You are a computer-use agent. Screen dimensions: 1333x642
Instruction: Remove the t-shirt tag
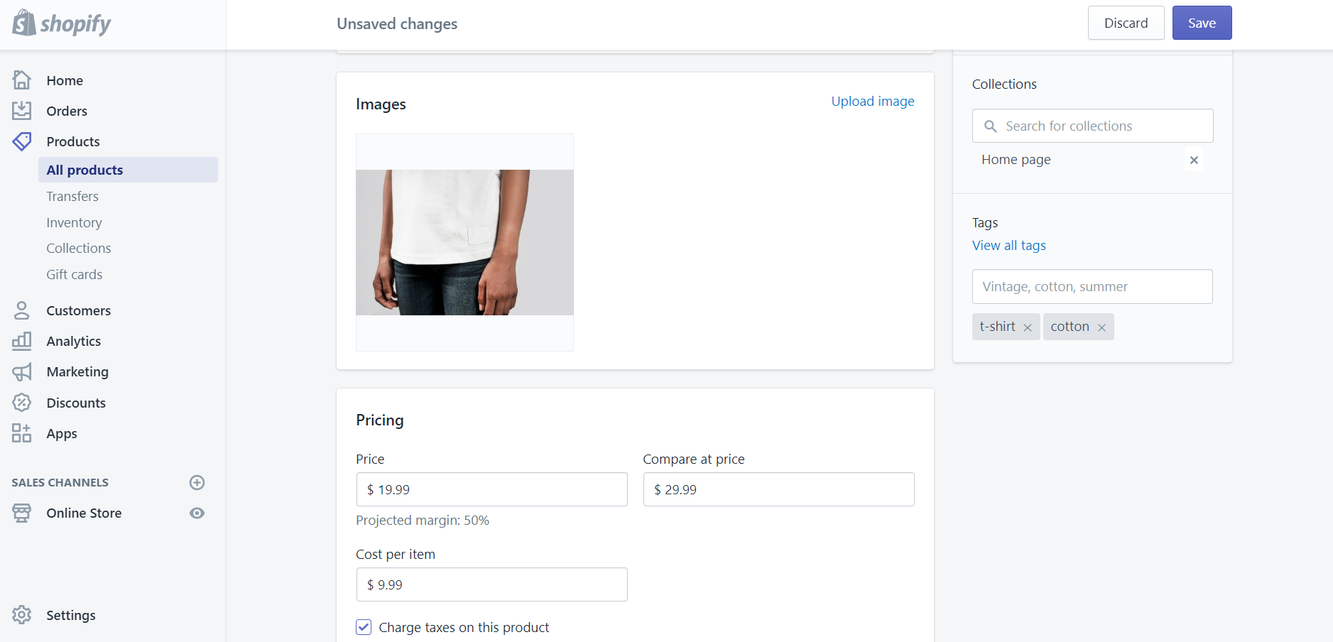(x=1028, y=327)
